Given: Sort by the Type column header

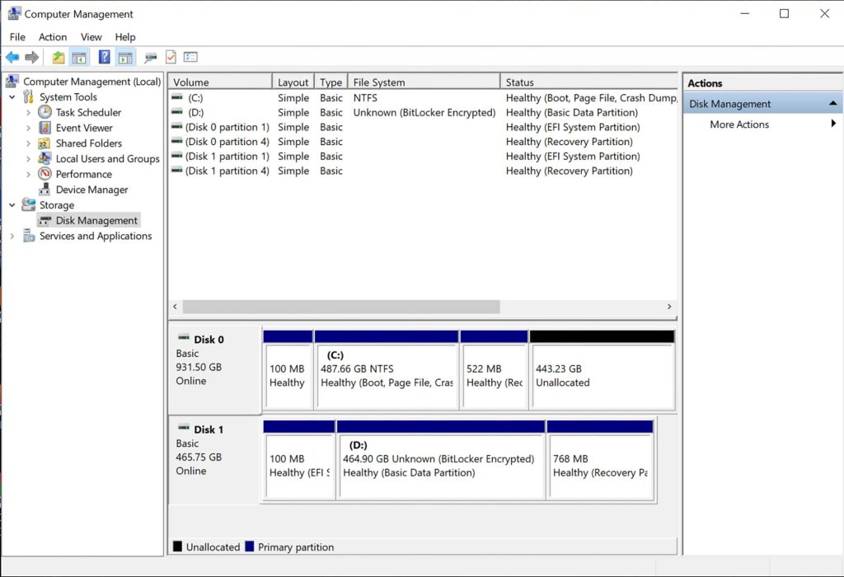Looking at the screenshot, I should 331,82.
